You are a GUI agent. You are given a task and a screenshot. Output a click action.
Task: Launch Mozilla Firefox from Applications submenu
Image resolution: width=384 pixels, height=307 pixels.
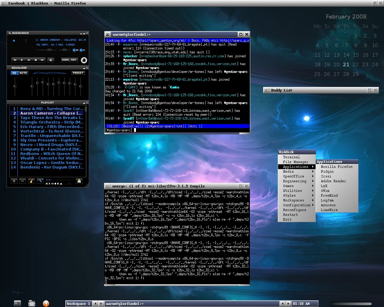pos(337,167)
